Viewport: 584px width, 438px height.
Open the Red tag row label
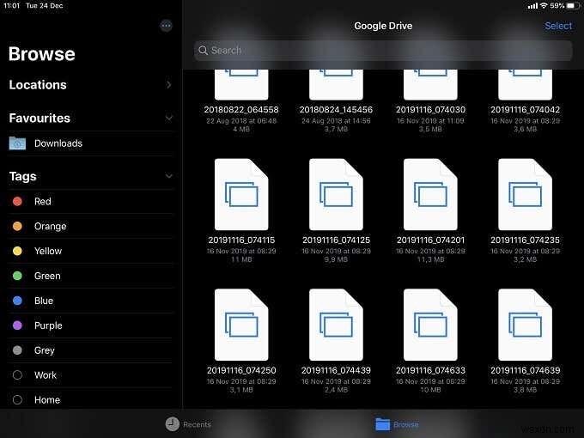[42, 202]
